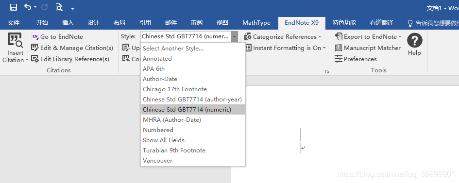The width and height of the screenshot is (459, 183).
Task: Click the Insert Citation icon
Action: click(15, 41)
